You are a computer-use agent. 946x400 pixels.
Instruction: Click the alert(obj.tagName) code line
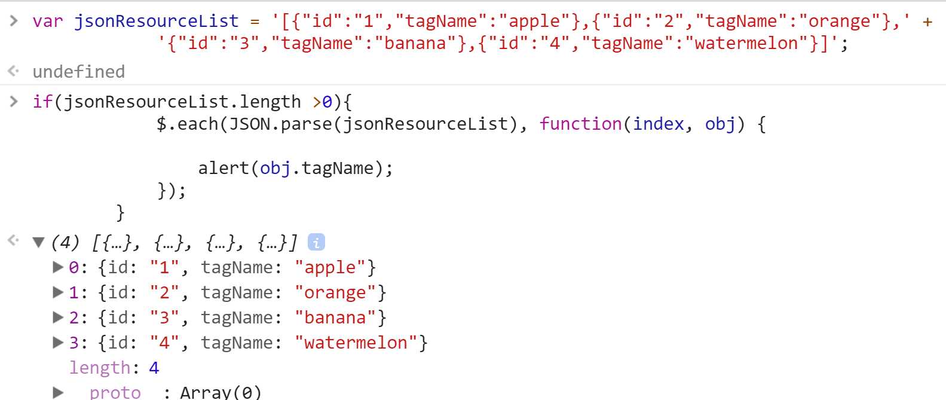pyautogui.click(x=295, y=168)
